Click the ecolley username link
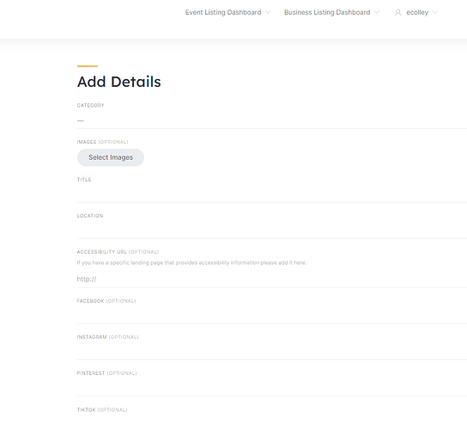Viewport: 467px width, 429px height. click(417, 13)
